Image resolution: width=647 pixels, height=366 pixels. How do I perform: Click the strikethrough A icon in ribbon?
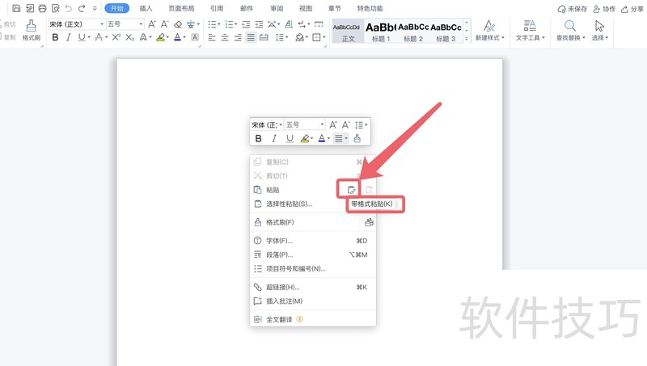coord(99,37)
